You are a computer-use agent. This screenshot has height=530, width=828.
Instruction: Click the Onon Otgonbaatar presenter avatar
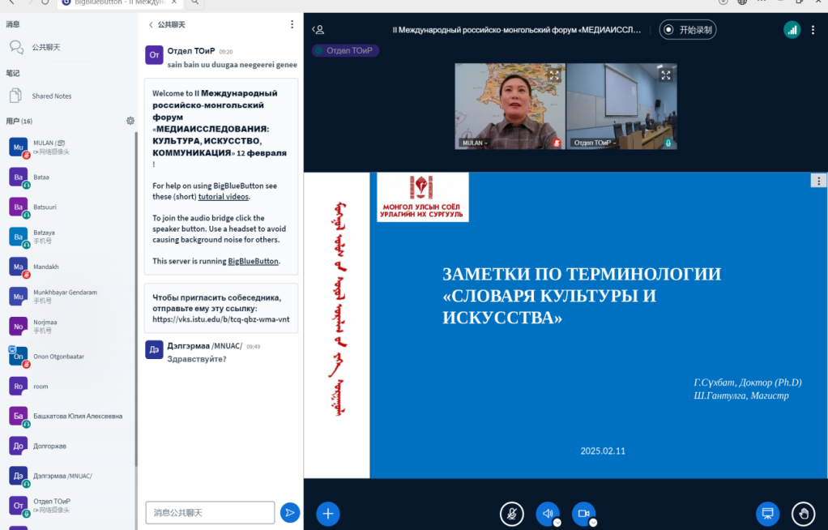19,357
